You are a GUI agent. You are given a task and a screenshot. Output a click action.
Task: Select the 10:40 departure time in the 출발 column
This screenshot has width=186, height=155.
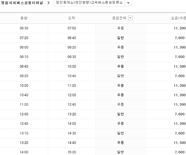pyautogui.click(x=24, y=95)
